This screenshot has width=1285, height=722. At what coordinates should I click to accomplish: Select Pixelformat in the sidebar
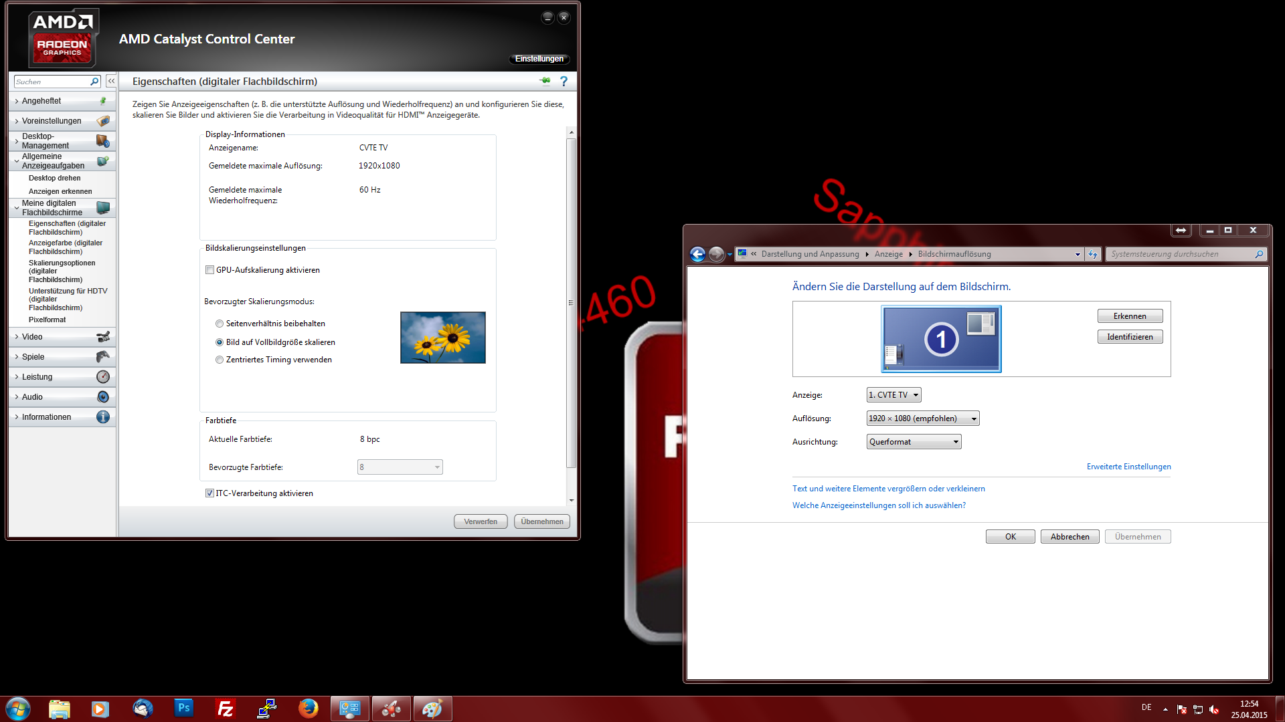[48, 320]
